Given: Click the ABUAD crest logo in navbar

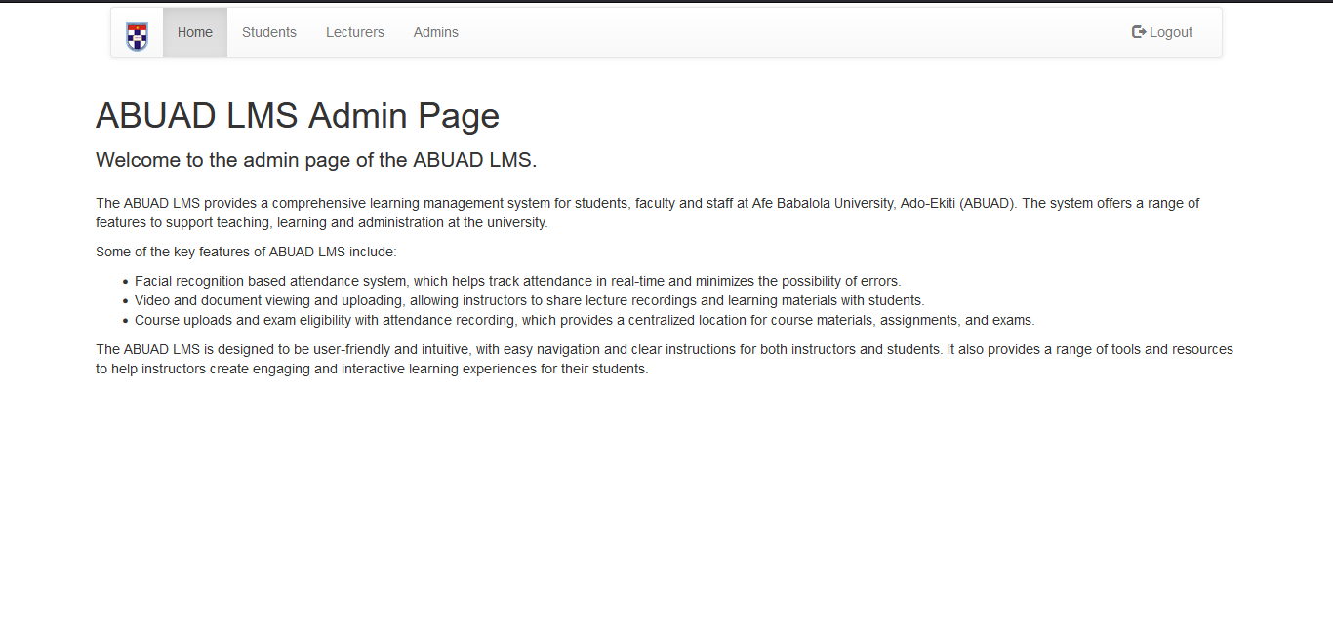Looking at the screenshot, I should pos(138,35).
